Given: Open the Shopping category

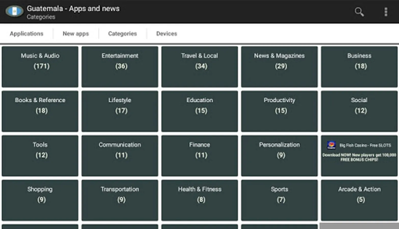Looking at the screenshot, I should (40, 200).
